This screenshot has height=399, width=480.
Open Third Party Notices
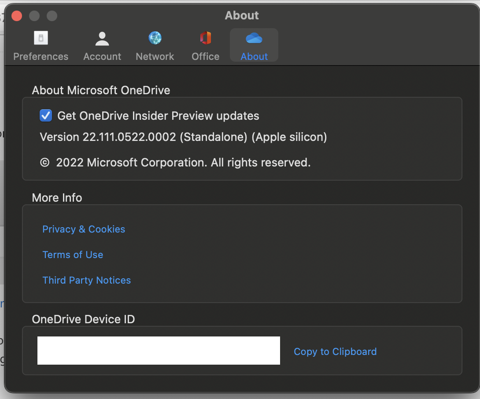pyautogui.click(x=86, y=280)
